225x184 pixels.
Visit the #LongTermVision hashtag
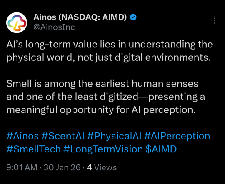(x=103, y=149)
